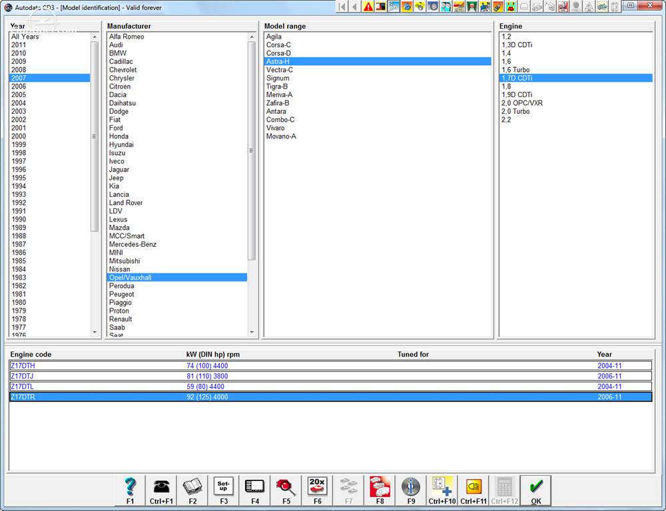Open help with the F1 question mark
This screenshot has width=666, height=511.
[x=130, y=490]
